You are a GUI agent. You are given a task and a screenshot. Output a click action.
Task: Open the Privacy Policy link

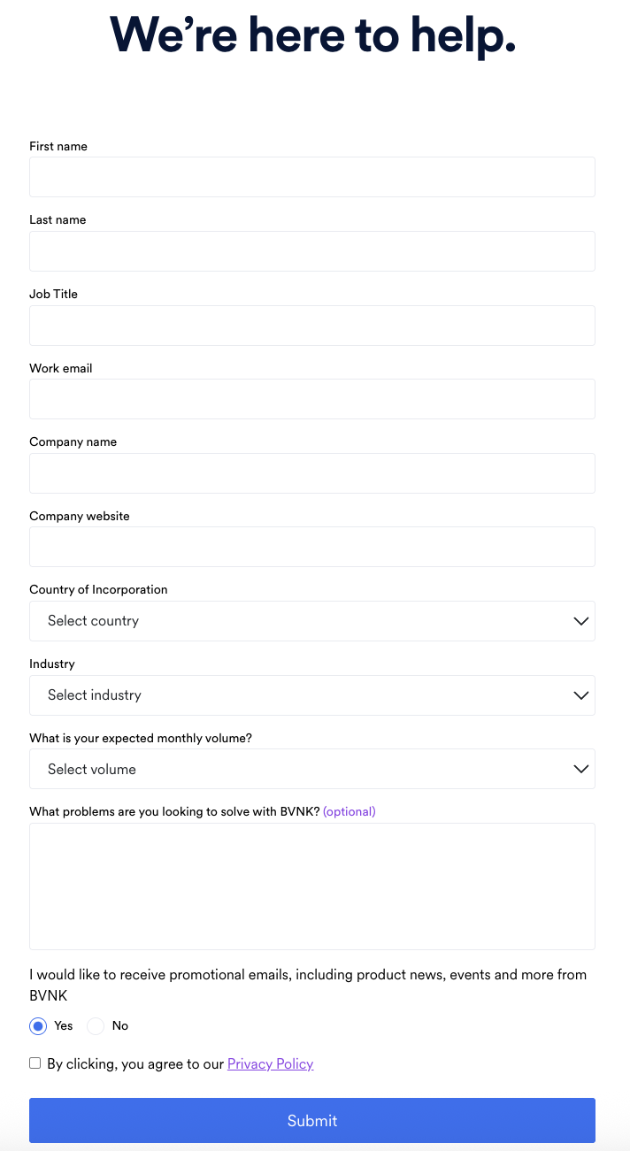[x=270, y=1064]
